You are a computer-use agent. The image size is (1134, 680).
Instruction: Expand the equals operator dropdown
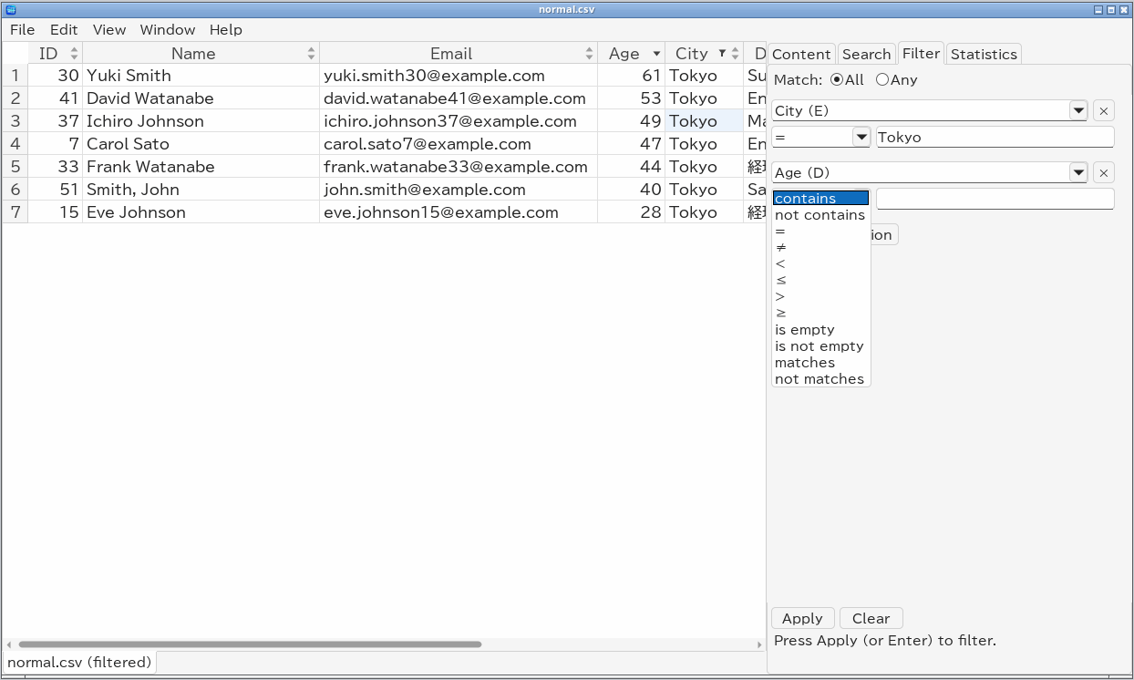[x=861, y=137]
